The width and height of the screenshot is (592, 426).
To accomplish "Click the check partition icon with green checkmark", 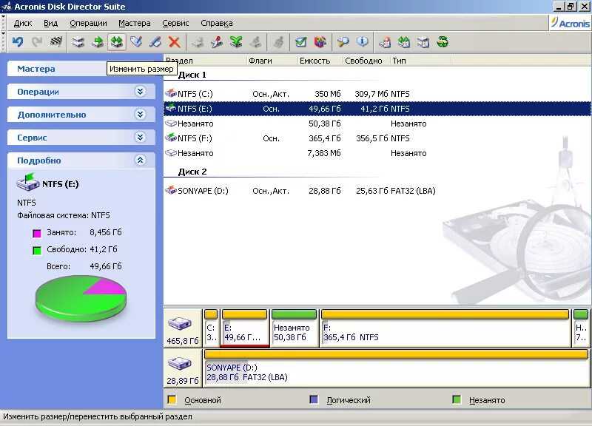I will pyautogui.click(x=298, y=42).
